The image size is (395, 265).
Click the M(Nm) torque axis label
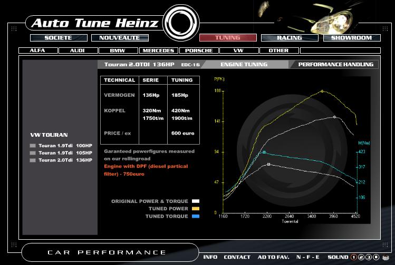coord(364,143)
